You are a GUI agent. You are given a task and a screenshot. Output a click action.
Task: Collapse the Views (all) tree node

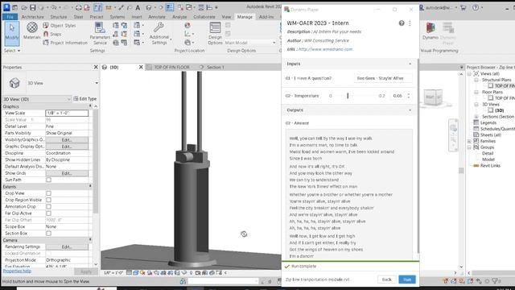click(x=469, y=73)
